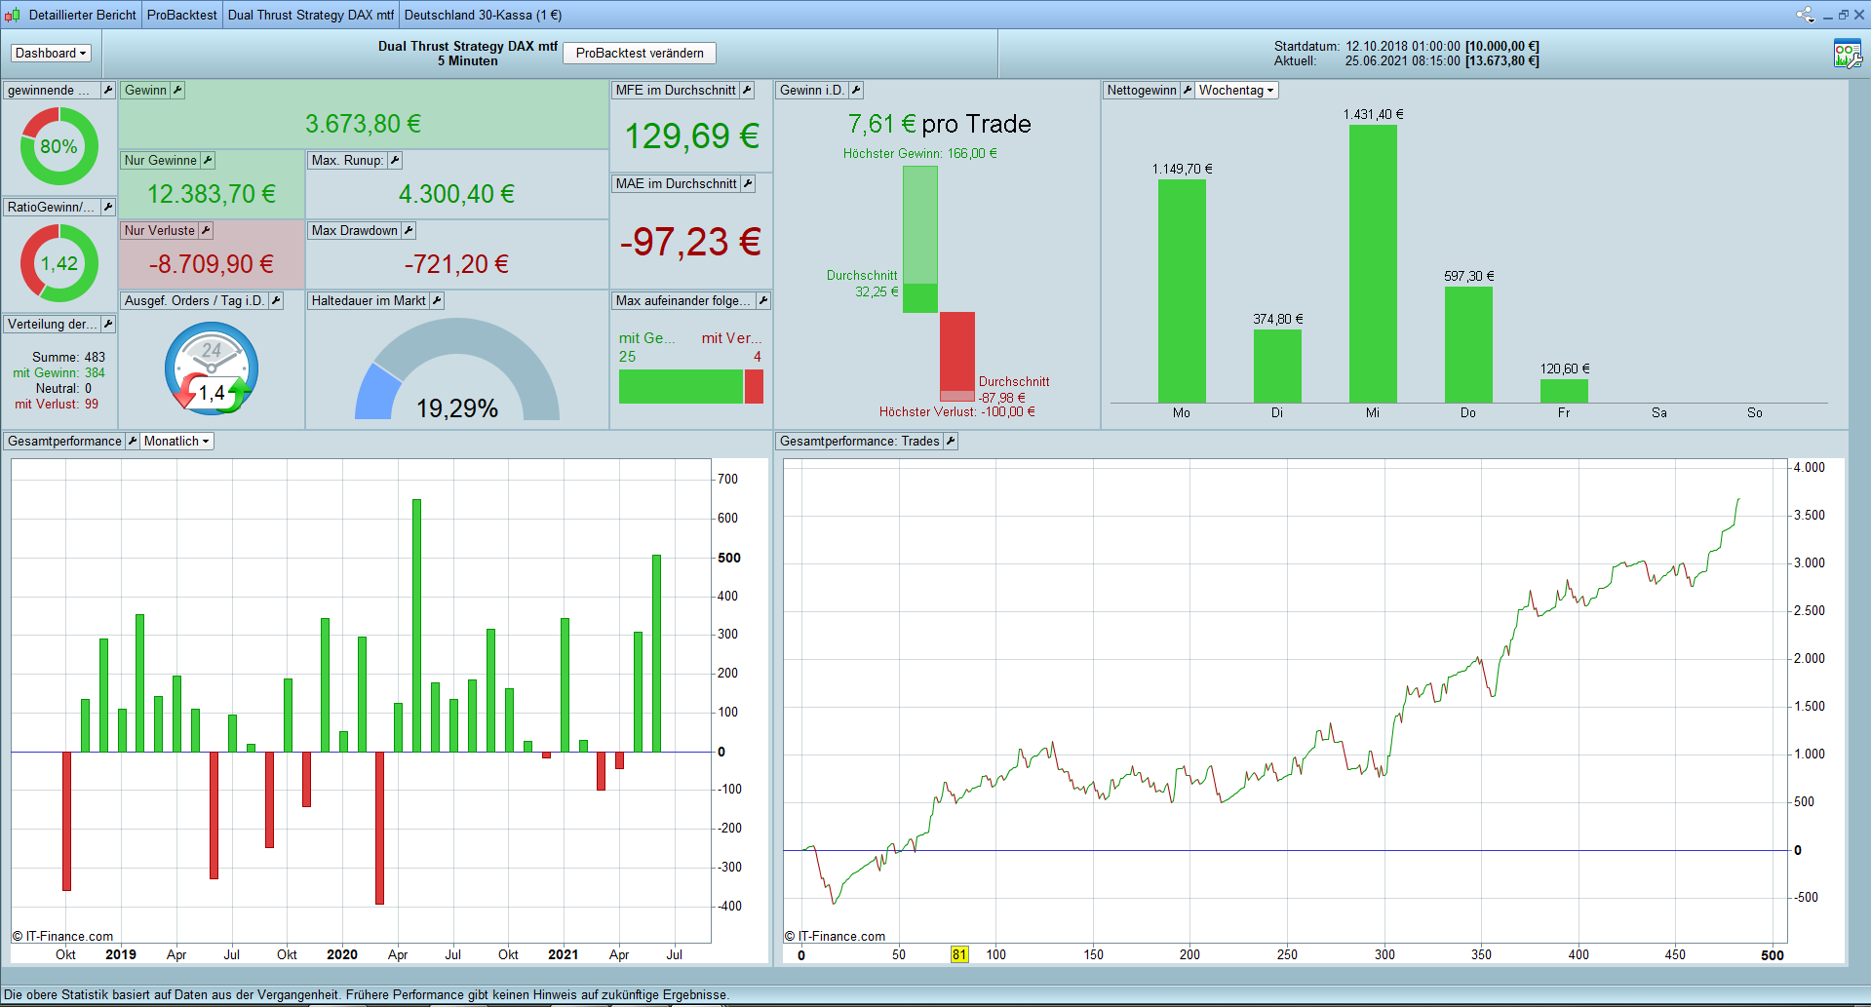Click the 1,42 ratio donut chart

tap(59, 263)
